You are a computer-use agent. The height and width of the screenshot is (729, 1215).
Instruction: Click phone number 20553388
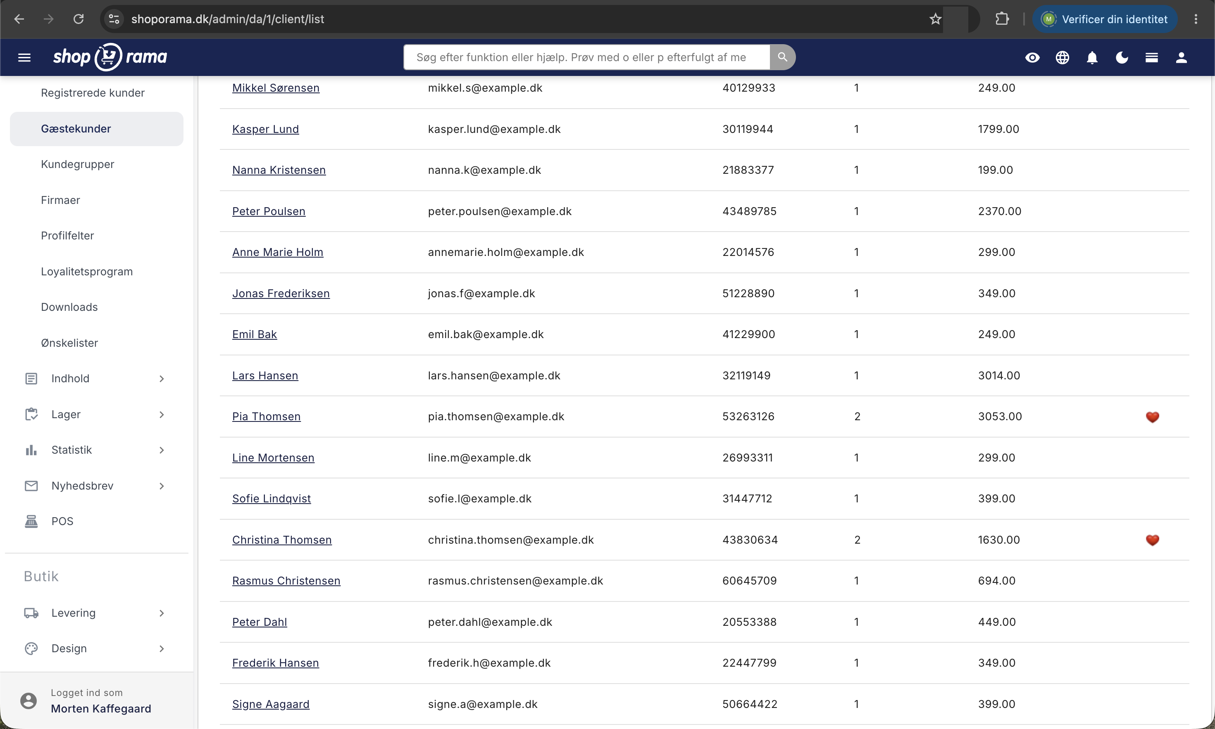[x=749, y=622]
